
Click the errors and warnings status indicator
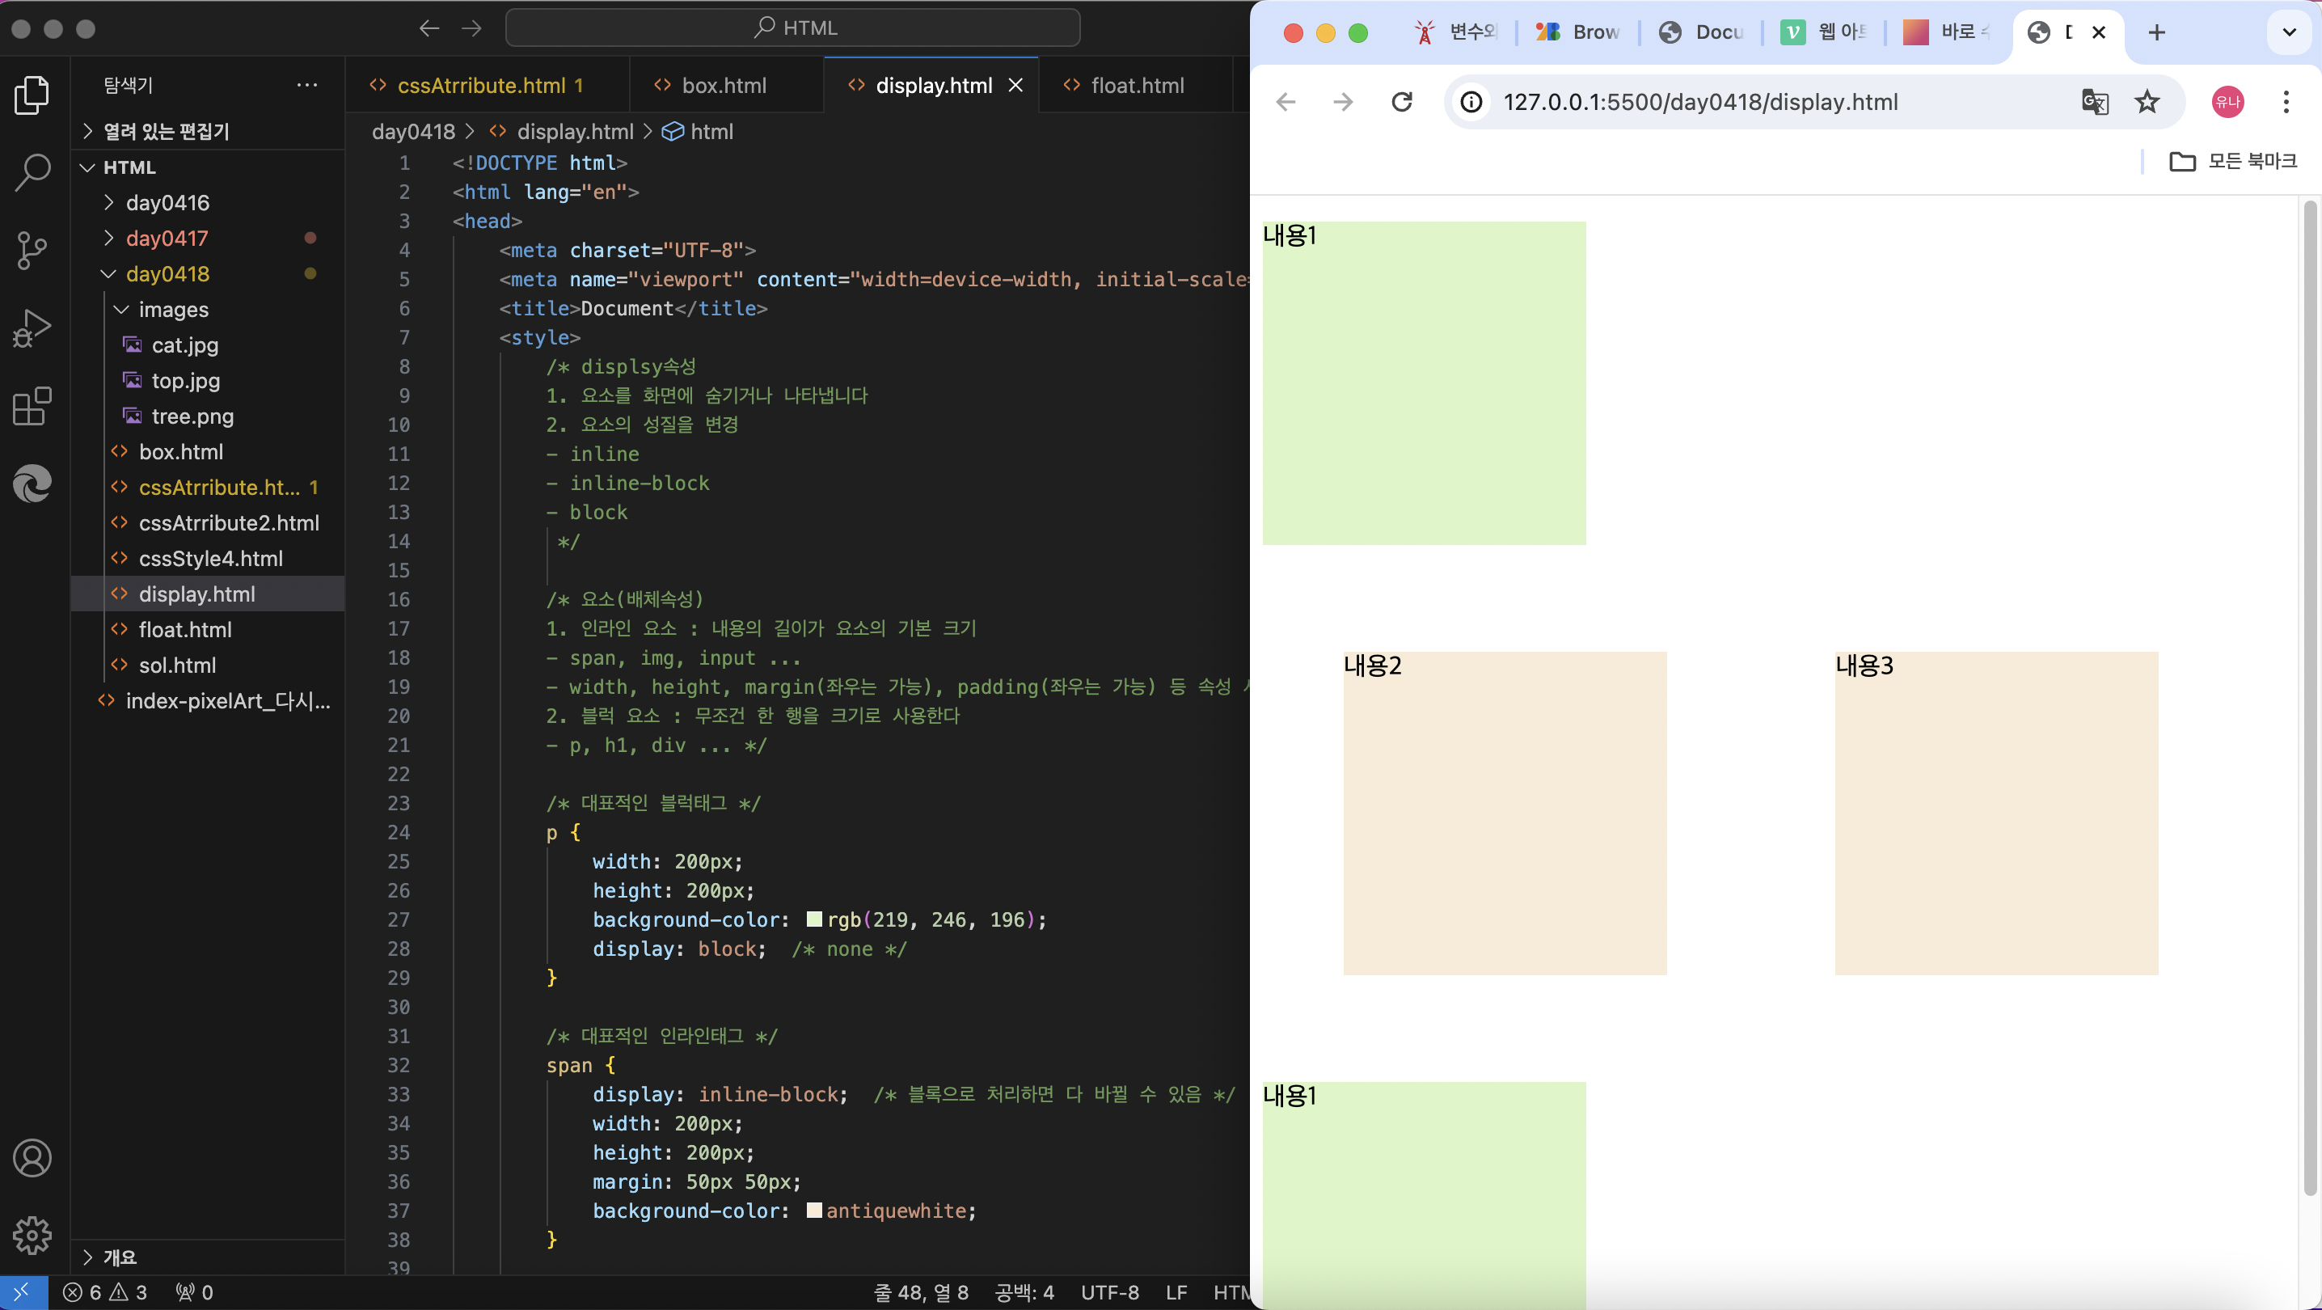[x=104, y=1292]
